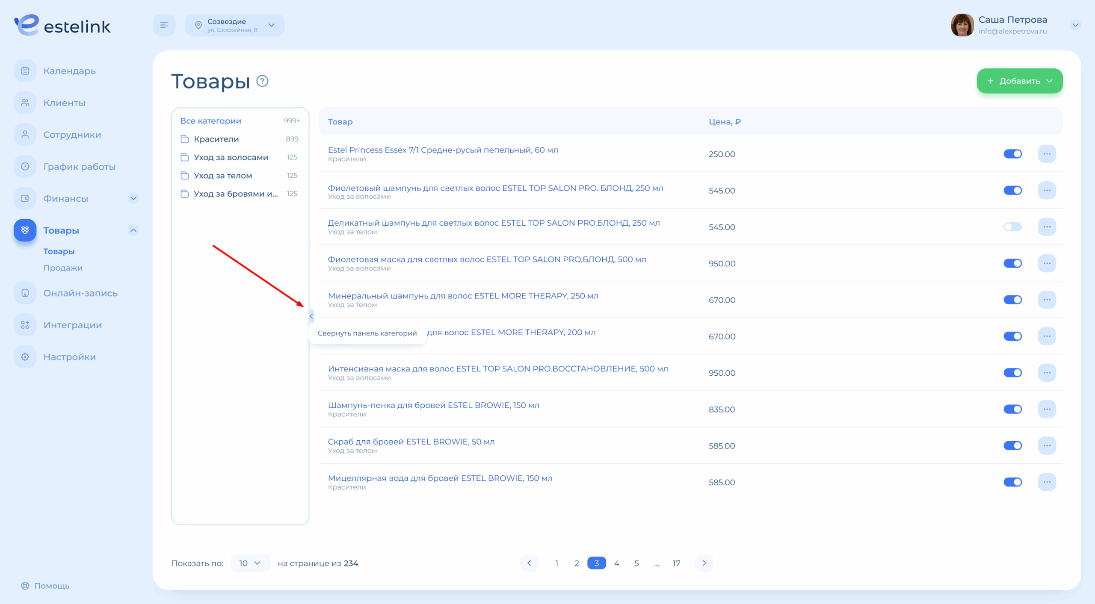The height and width of the screenshot is (604, 1095).
Task: Open the Созвездие location dropdown
Action: pos(235,25)
